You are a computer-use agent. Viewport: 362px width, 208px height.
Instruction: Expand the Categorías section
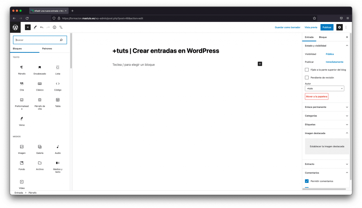(x=326, y=116)
